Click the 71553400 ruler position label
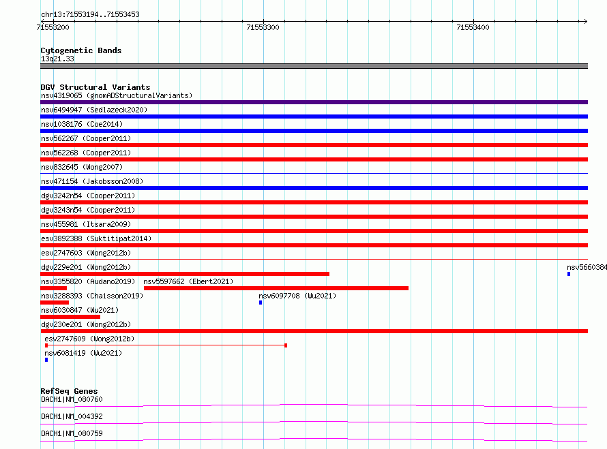This screenshot has height=449, width=607. (x=473, y=27)
